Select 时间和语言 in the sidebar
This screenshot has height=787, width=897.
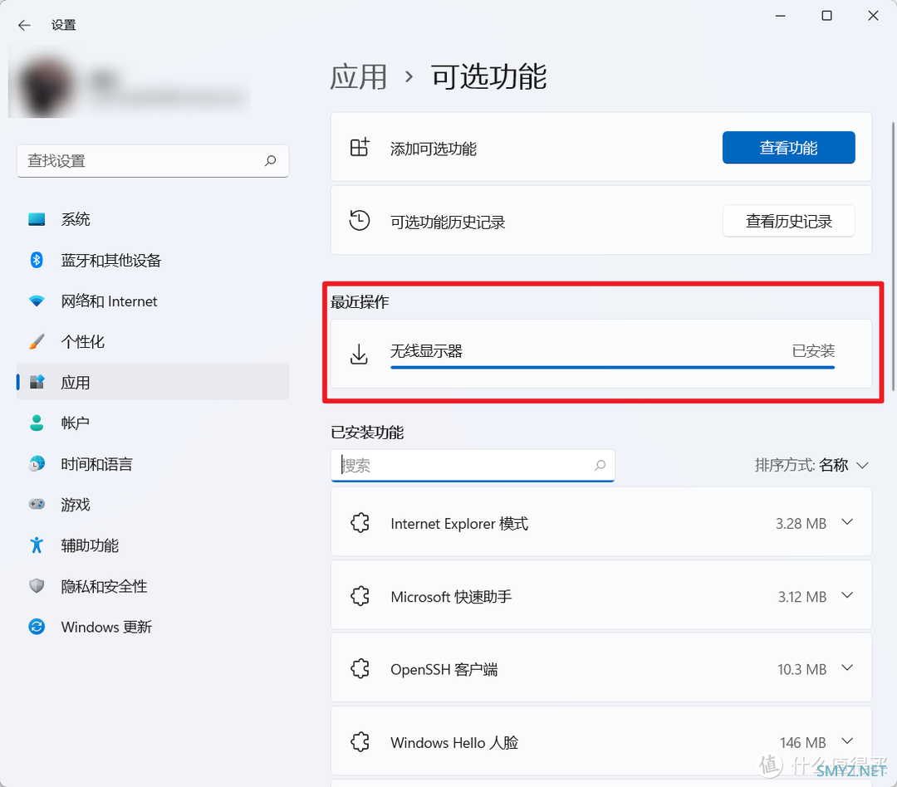(96, 464)
